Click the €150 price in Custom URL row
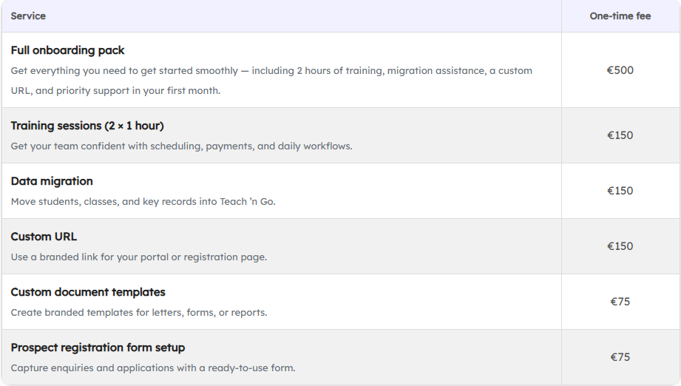Screen dimensions: 681x386 620,246
